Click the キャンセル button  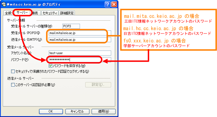(77, 111)
